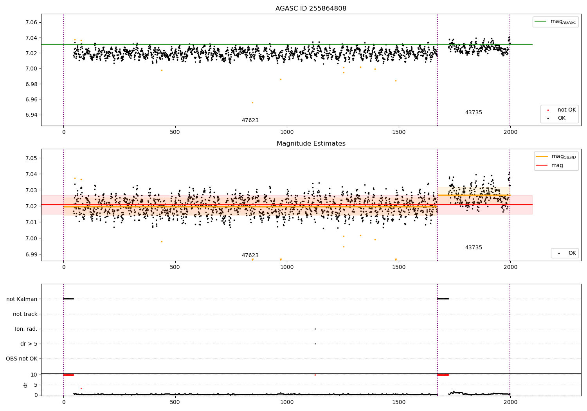The width and height of the screenshot is (587, 411).
Task: Click the 47623 label in the top plot
Action: (250, 121)
